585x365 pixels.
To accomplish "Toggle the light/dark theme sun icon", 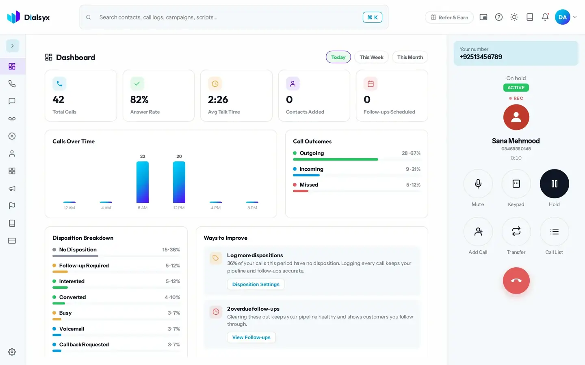I will 514,17.
